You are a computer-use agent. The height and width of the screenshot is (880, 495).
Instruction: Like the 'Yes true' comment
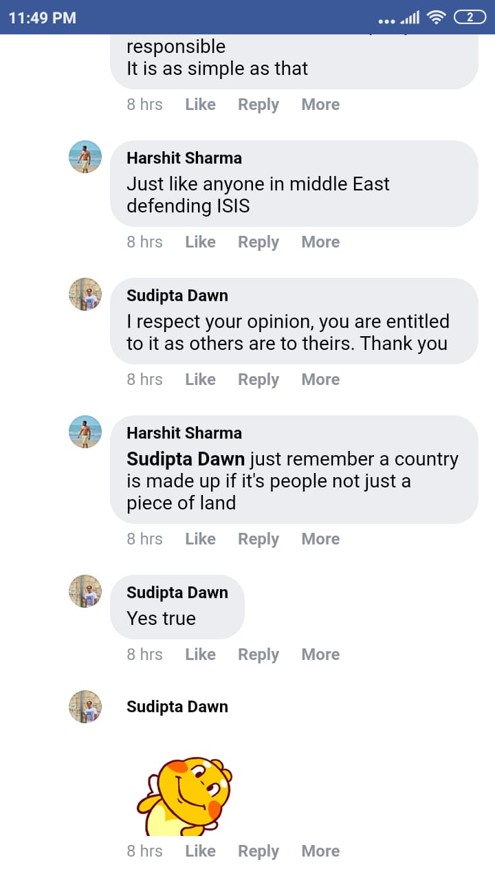coord(200,654)
